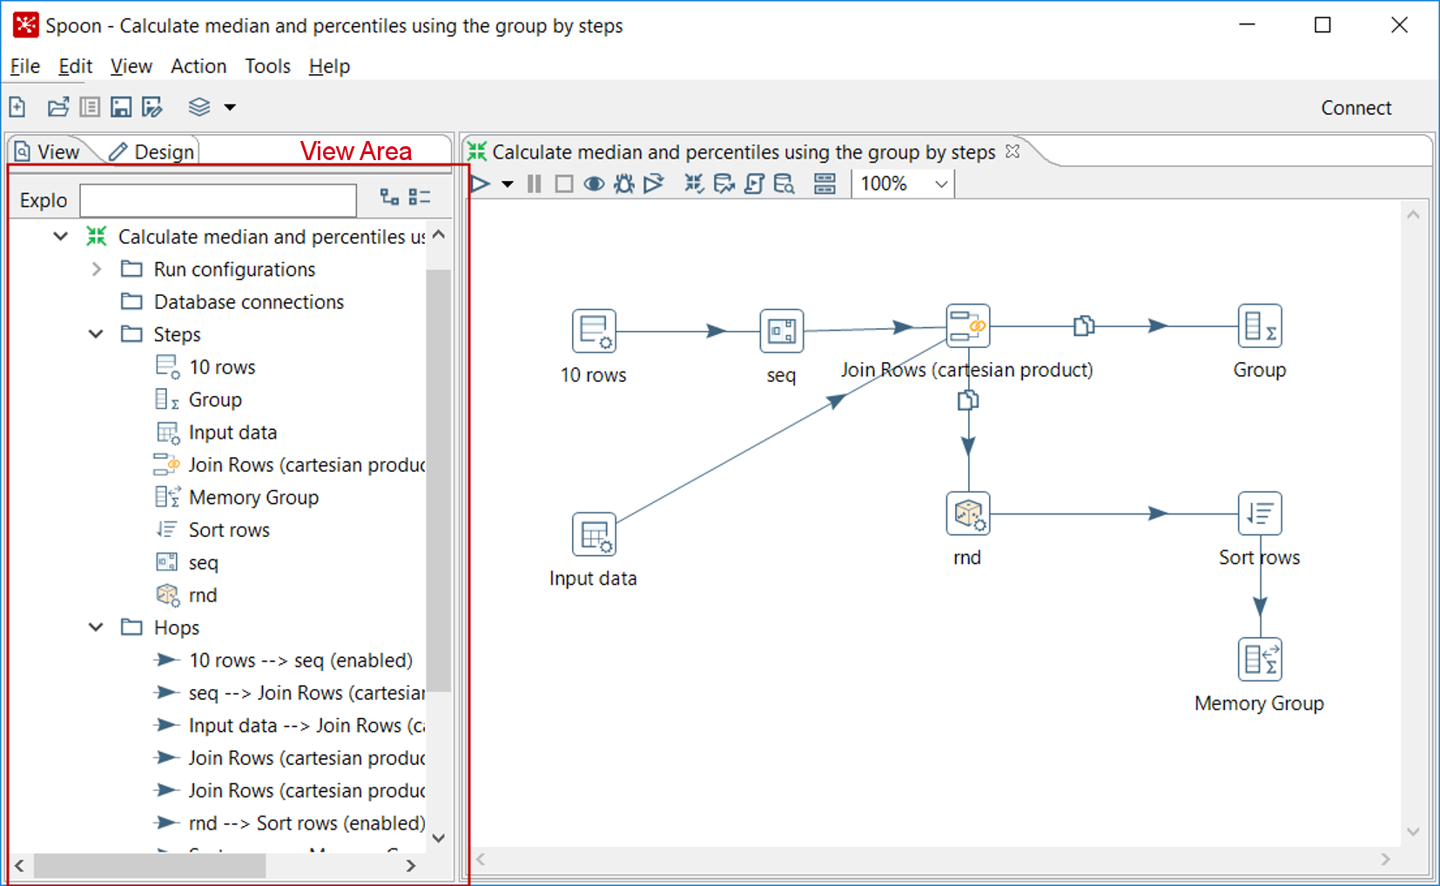
Task: Select hop rnd --> Sort rows (enabled)
Action: click(306, 823)
